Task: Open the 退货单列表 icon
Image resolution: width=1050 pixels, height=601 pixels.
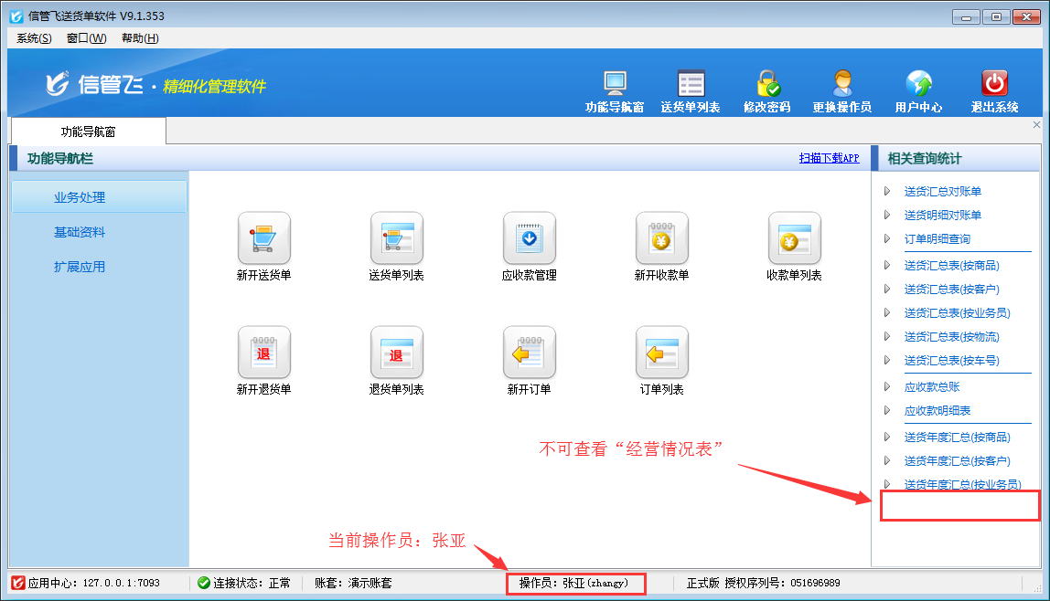Action: click(396, 353)
